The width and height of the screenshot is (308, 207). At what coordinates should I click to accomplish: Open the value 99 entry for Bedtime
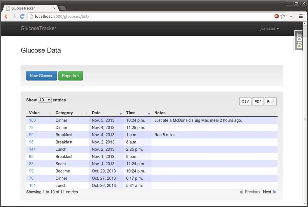[31, 171]
